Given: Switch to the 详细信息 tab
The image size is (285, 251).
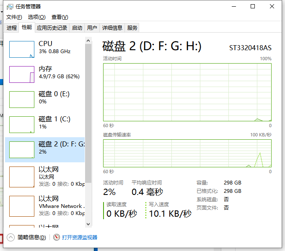Looking at the screenshot, I should coord(112,28).
